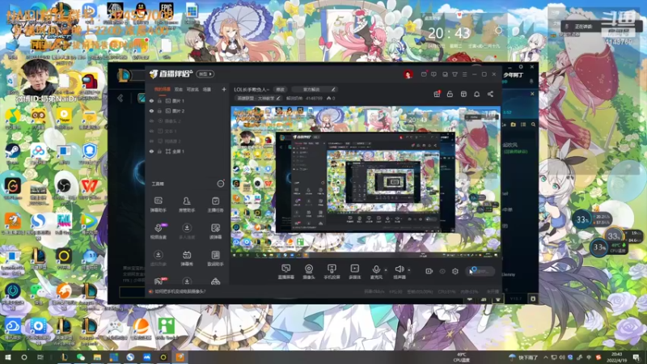
Task: Open the 房管助手 tool
Action: pos(187,205)
